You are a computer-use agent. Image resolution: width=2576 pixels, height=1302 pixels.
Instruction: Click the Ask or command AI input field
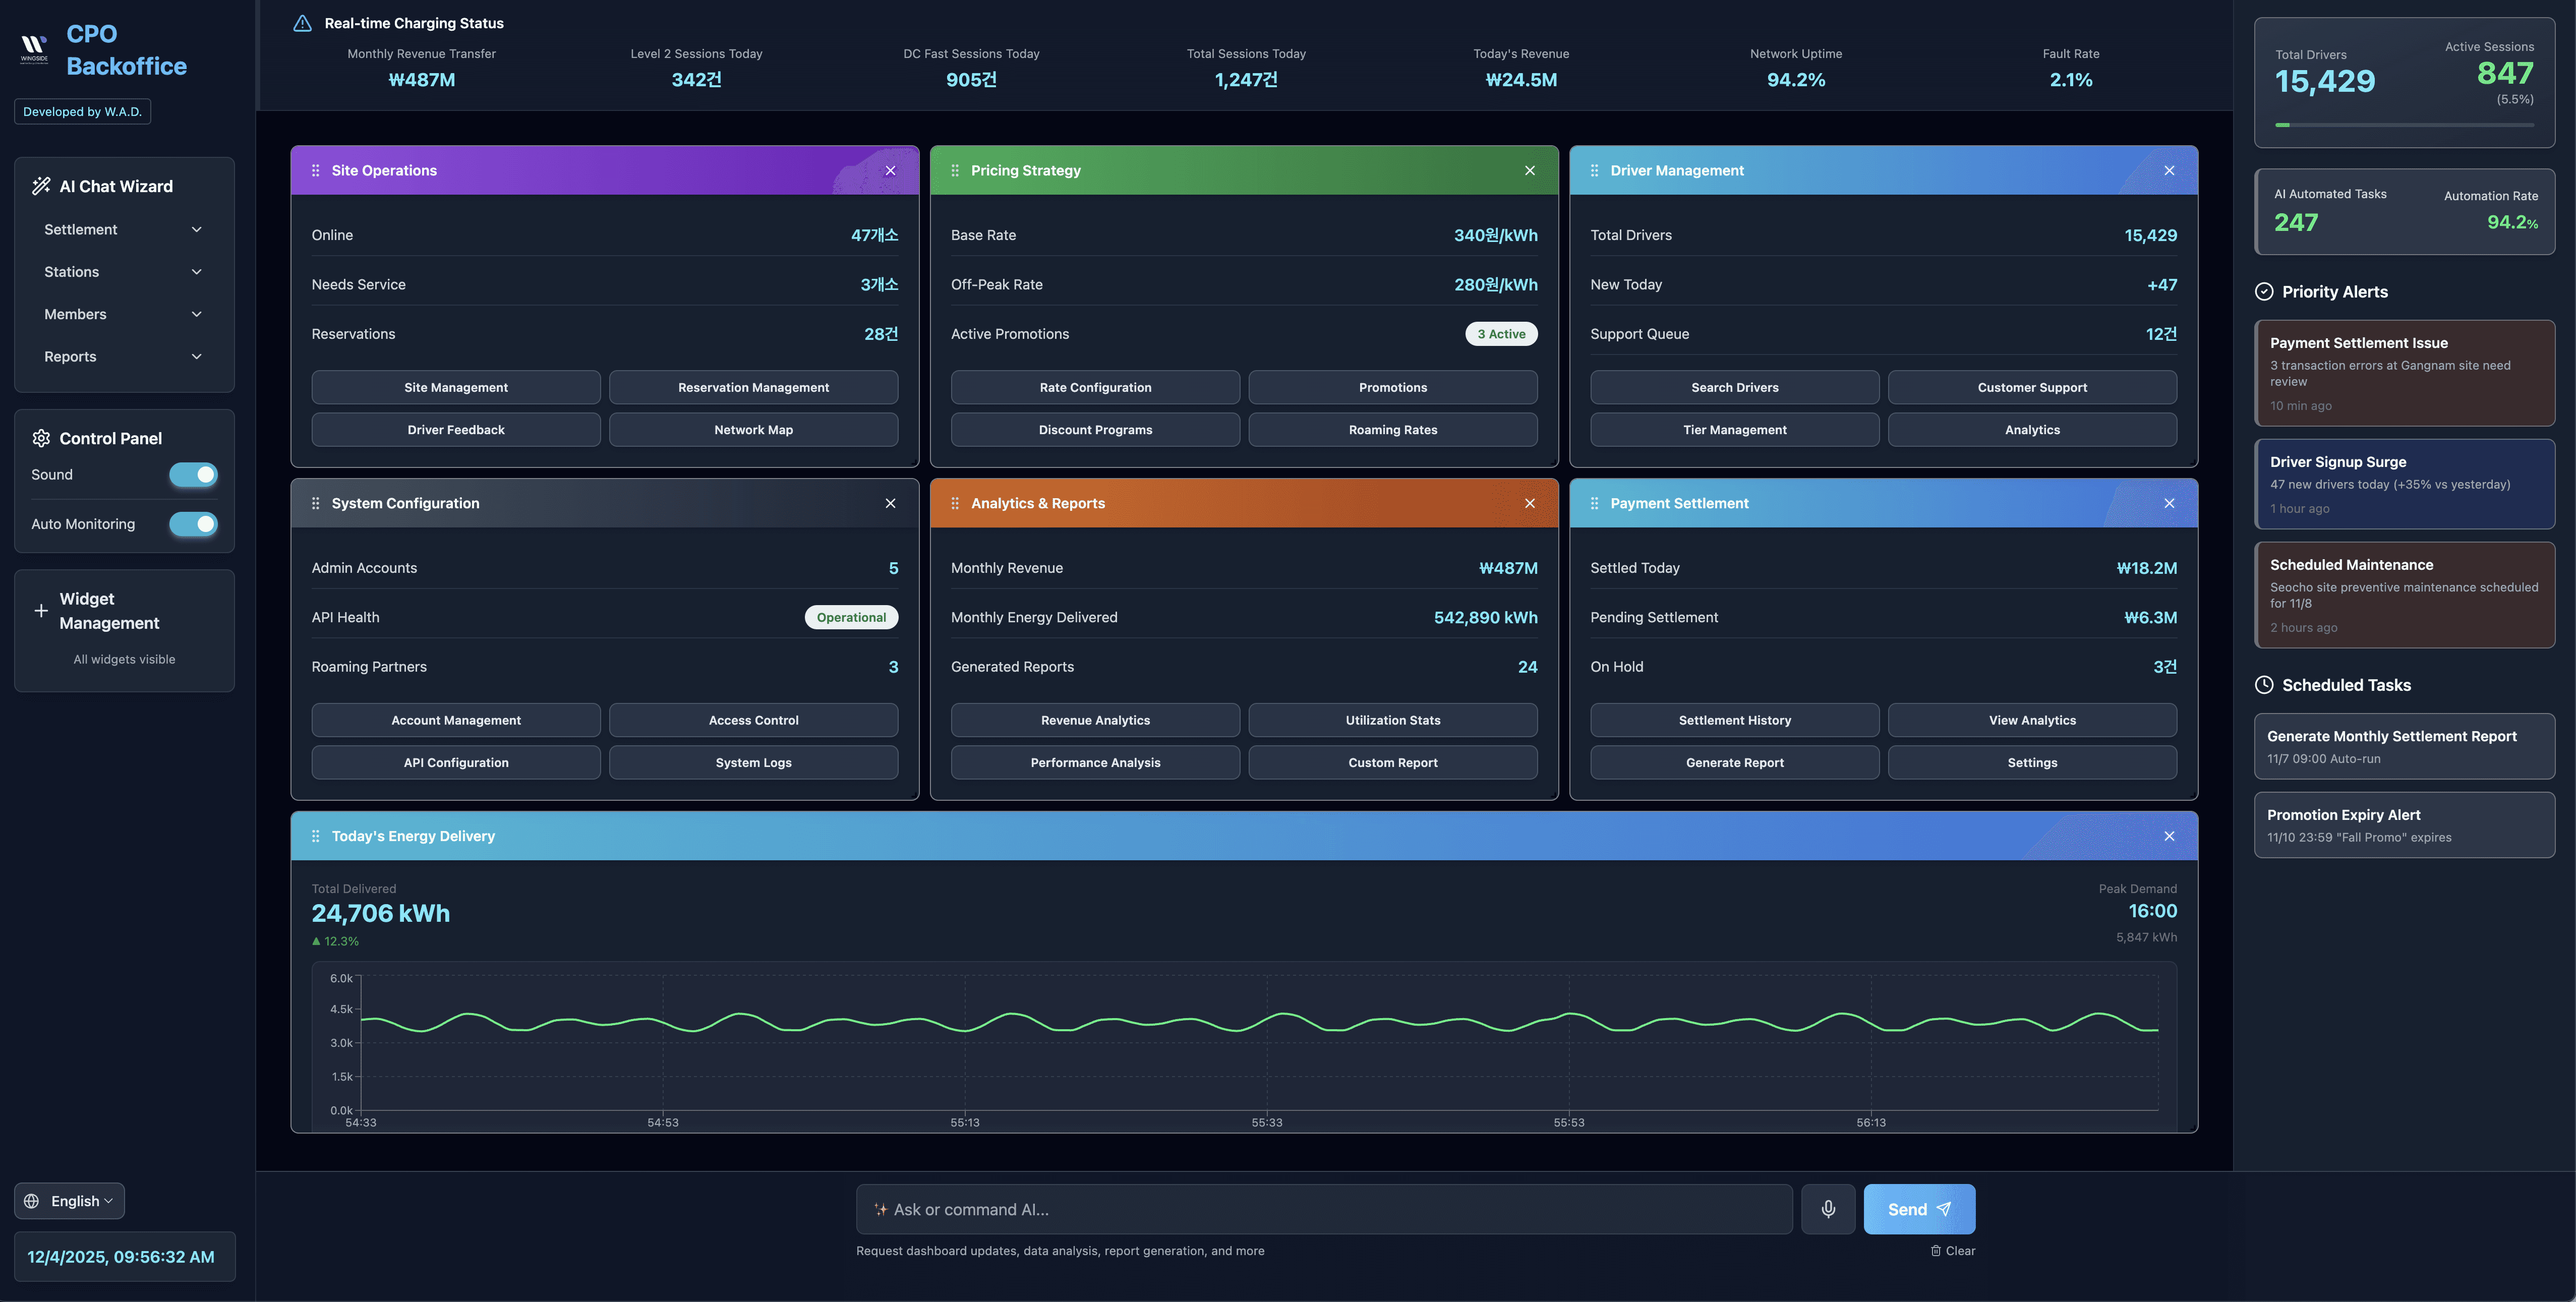[x=1323, y=1210]
